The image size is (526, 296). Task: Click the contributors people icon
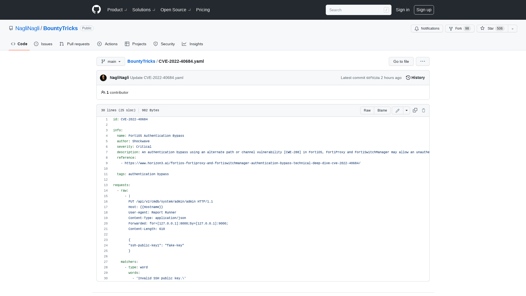[103, 92]
